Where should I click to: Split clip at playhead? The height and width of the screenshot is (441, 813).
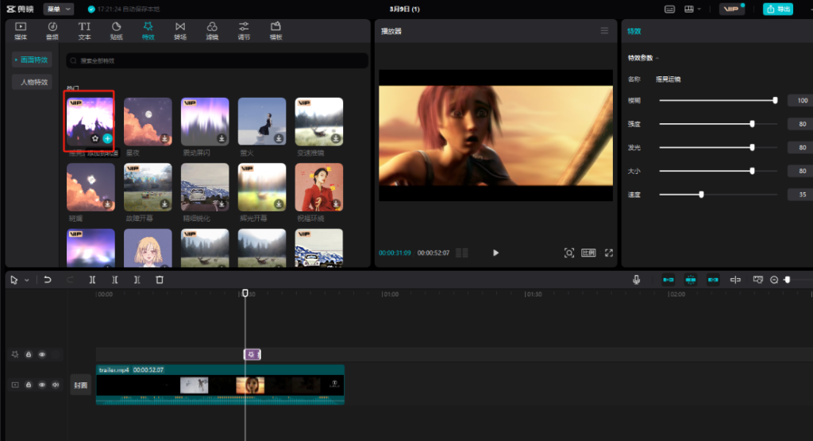tap(92, 280)
